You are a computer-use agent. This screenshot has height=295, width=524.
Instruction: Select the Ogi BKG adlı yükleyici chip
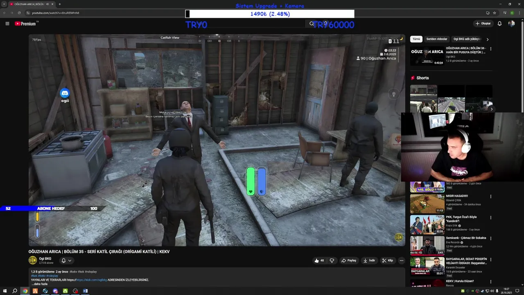click(467, 39)
